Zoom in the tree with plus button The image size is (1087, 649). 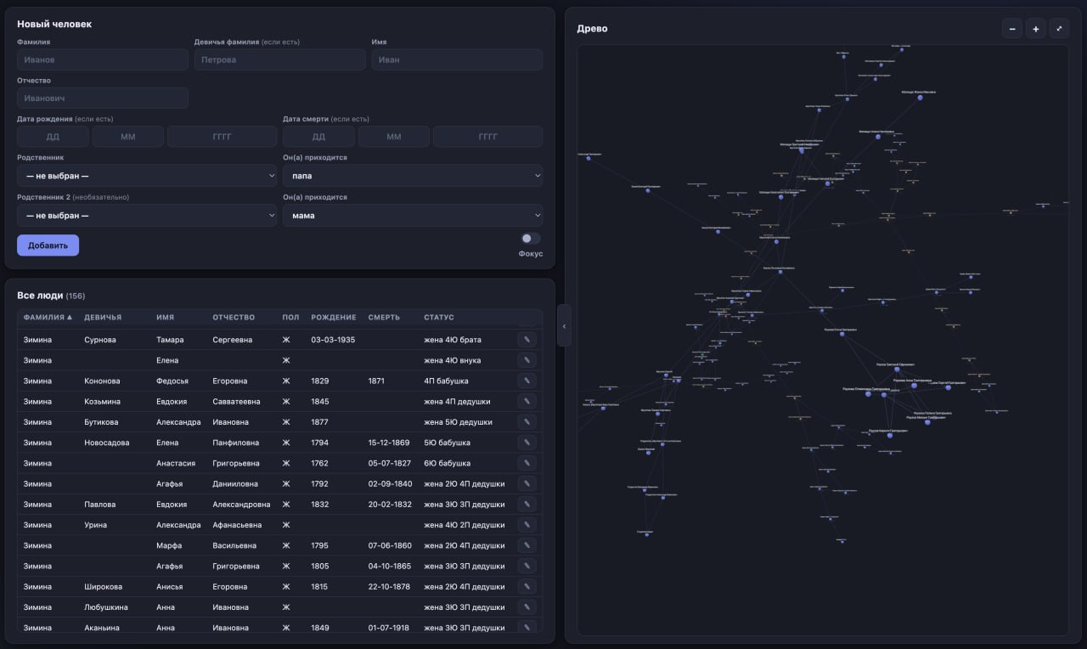[x=1036, y=29]
